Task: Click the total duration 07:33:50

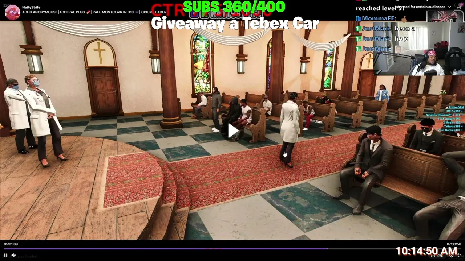Action: point(454,244)
